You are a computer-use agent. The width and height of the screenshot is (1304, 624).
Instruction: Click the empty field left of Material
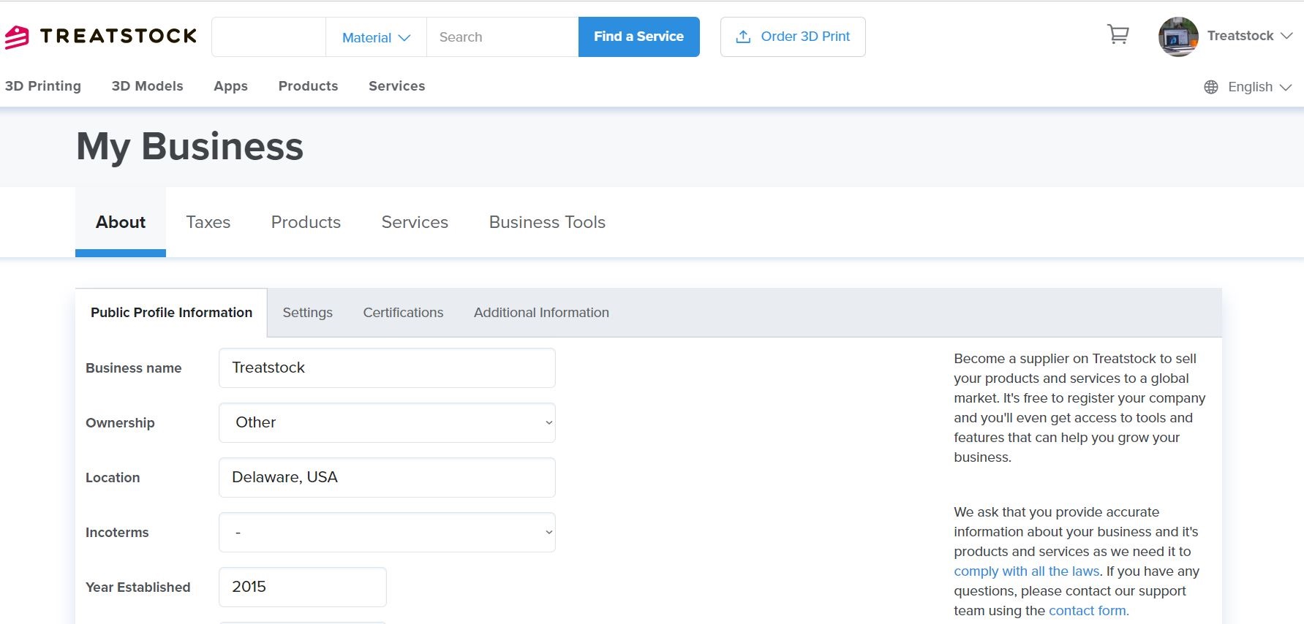(x=268, y=37)
